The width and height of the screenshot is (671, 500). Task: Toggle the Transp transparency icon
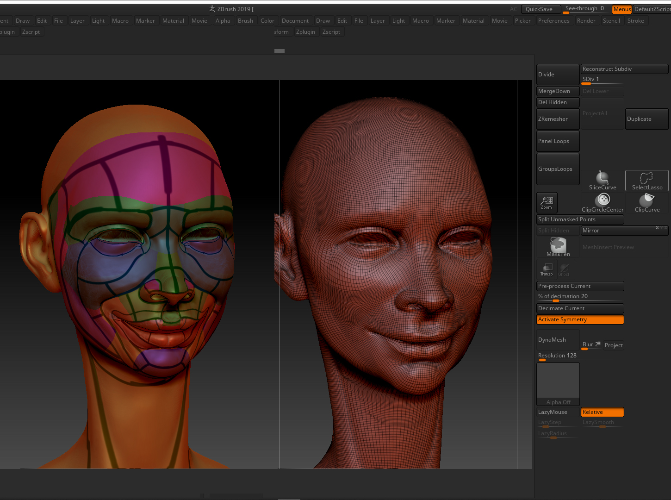[x=547, y=269]
